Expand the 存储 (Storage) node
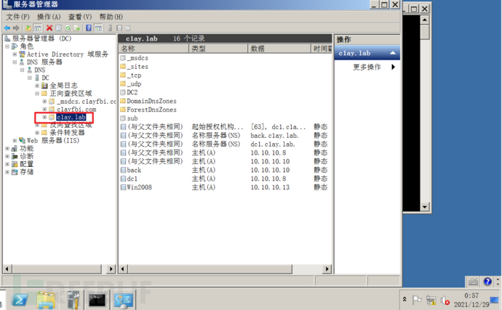The height and width of the screenshot is (310, 502). (7, 172)
